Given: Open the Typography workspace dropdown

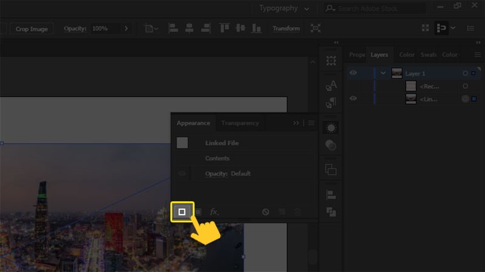Looking at the screenshot, I should click(284, 8).
